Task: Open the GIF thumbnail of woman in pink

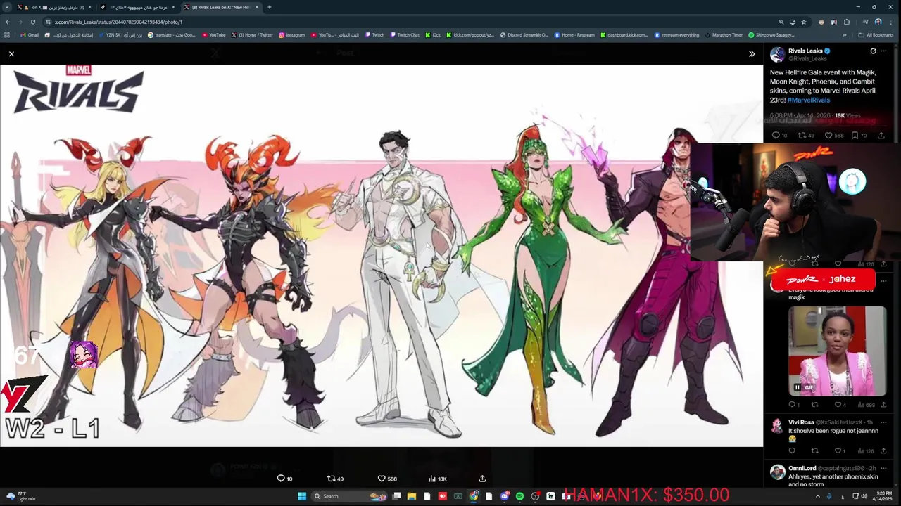Action: point(837,351)
